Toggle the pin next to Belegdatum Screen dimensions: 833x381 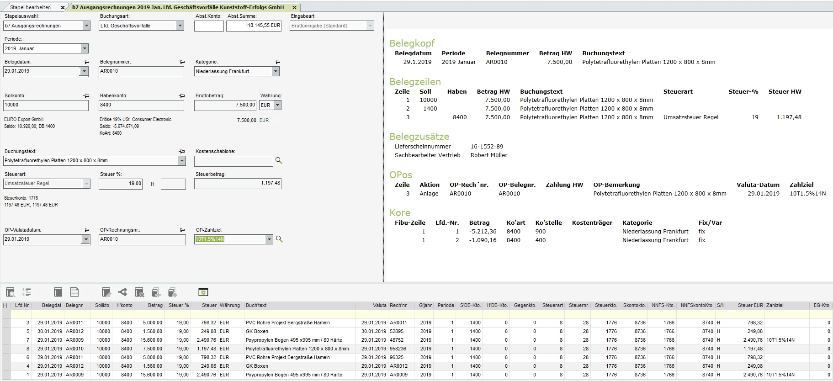tap(86, 62)
